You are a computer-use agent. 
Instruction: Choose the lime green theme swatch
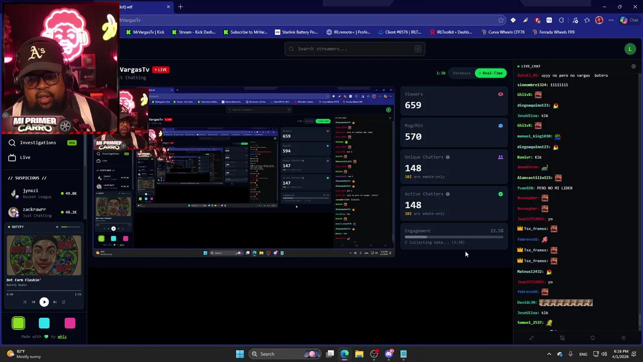(19, 323)
